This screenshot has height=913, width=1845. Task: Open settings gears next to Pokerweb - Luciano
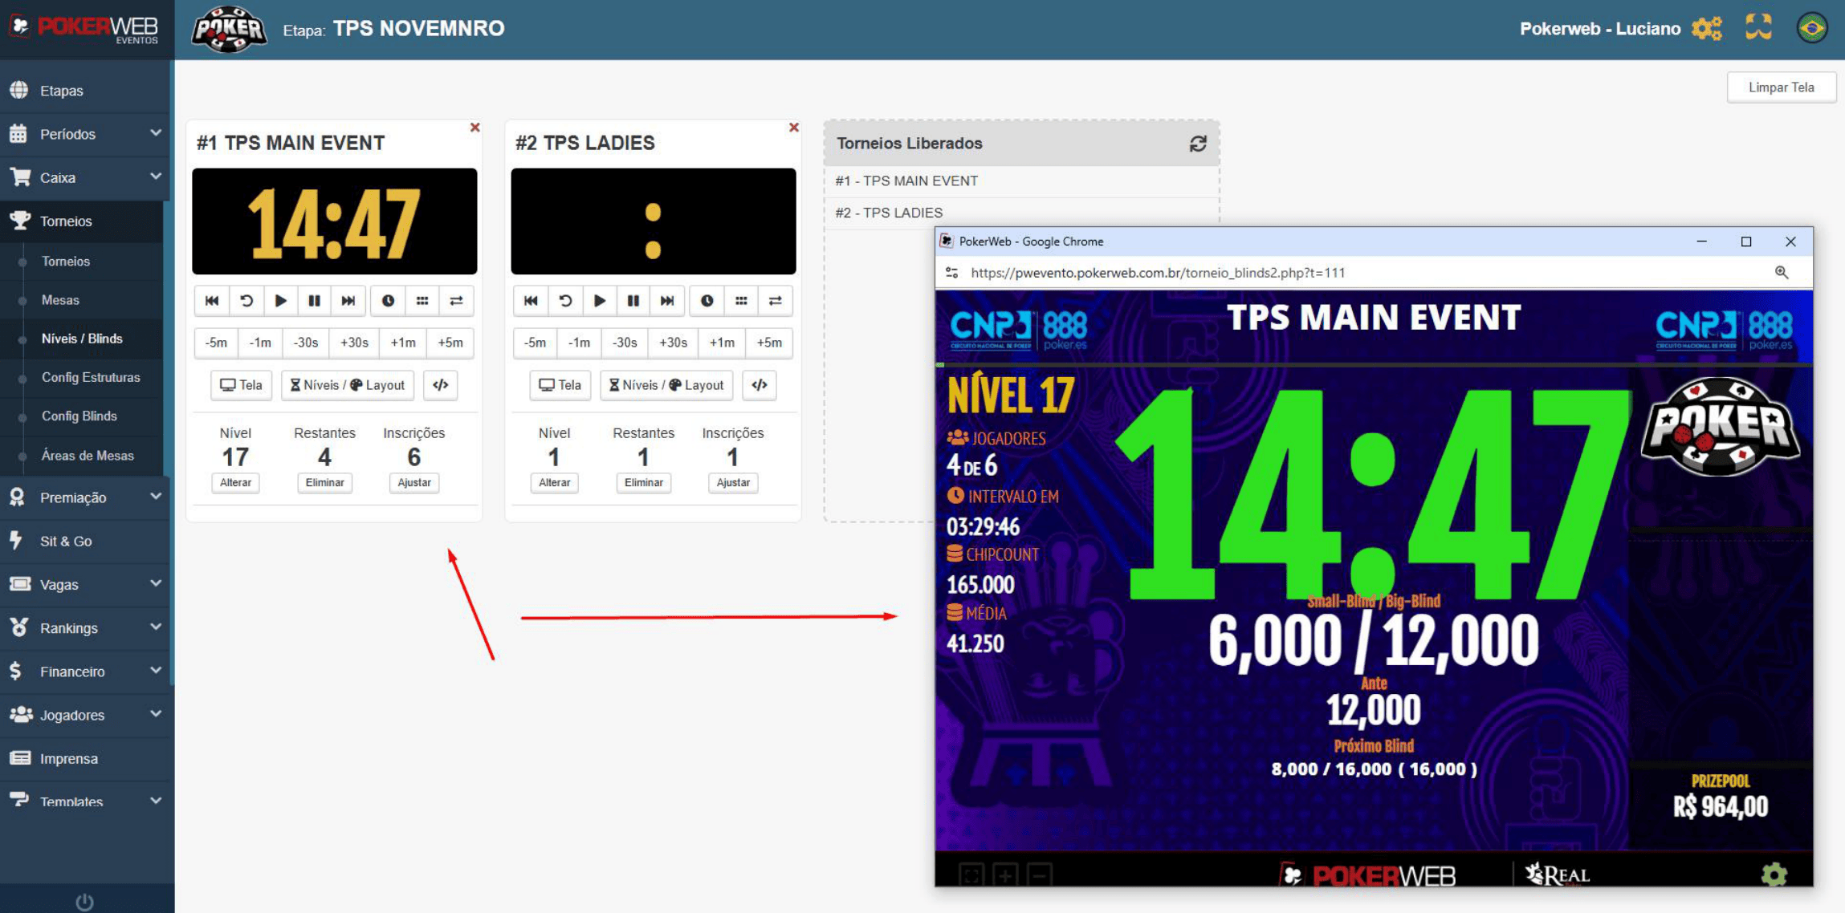point(1706,29)
